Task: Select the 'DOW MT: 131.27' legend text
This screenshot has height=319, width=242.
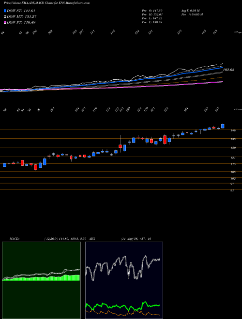Action: click(22, 17)
